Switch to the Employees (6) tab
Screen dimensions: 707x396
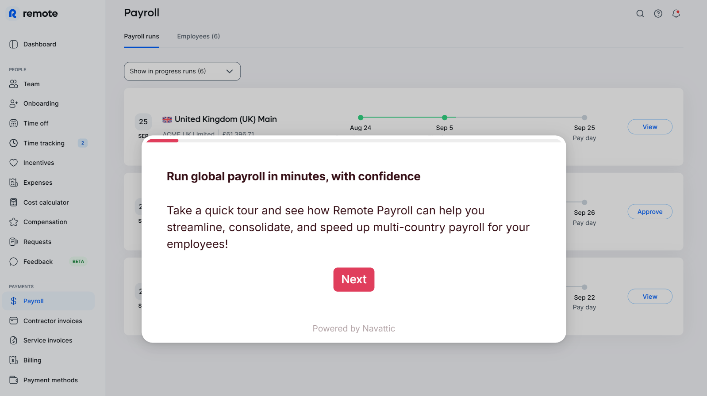(198, 36)
